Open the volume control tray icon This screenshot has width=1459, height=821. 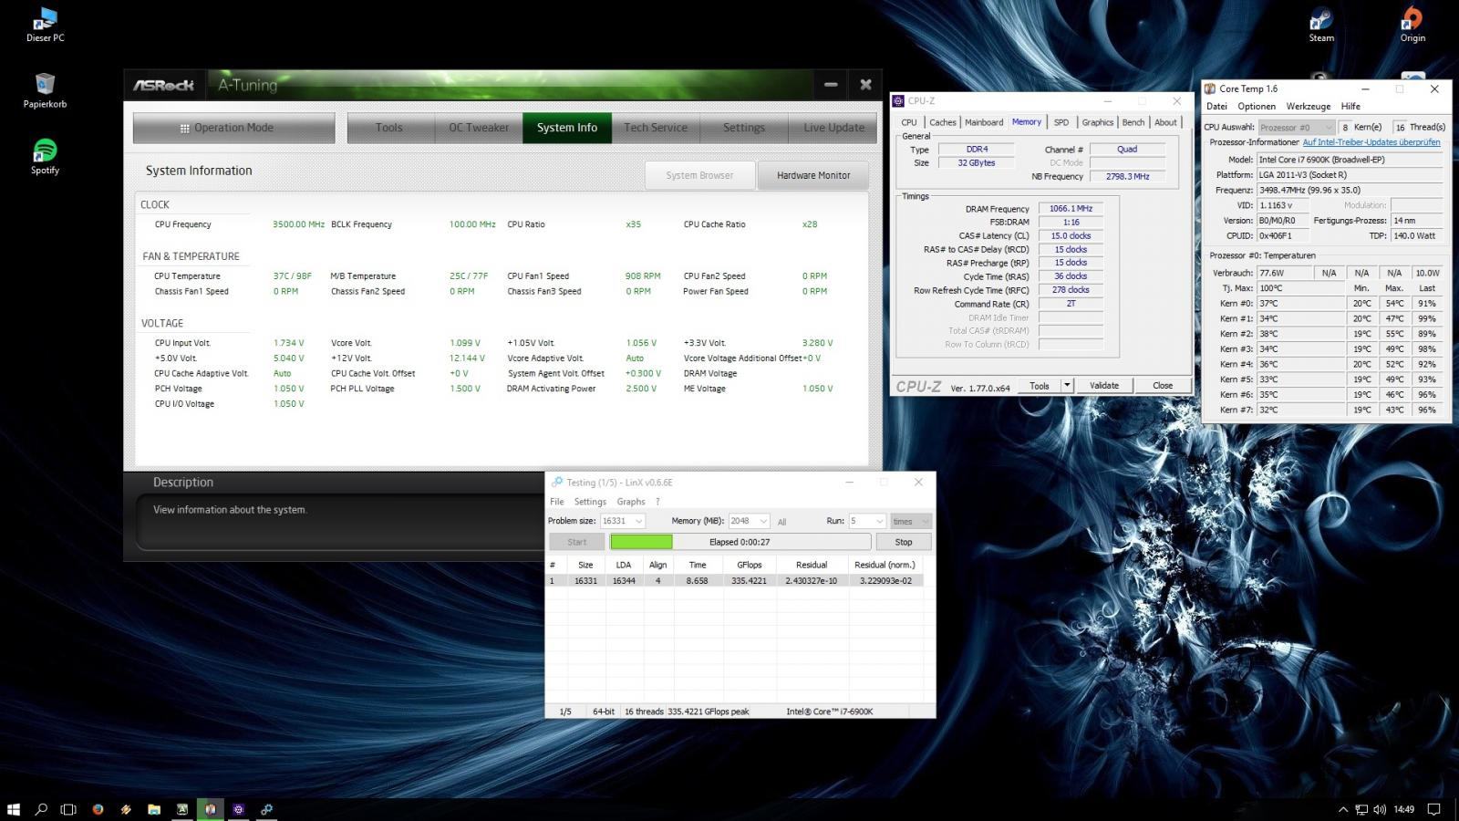[1379, 809]
